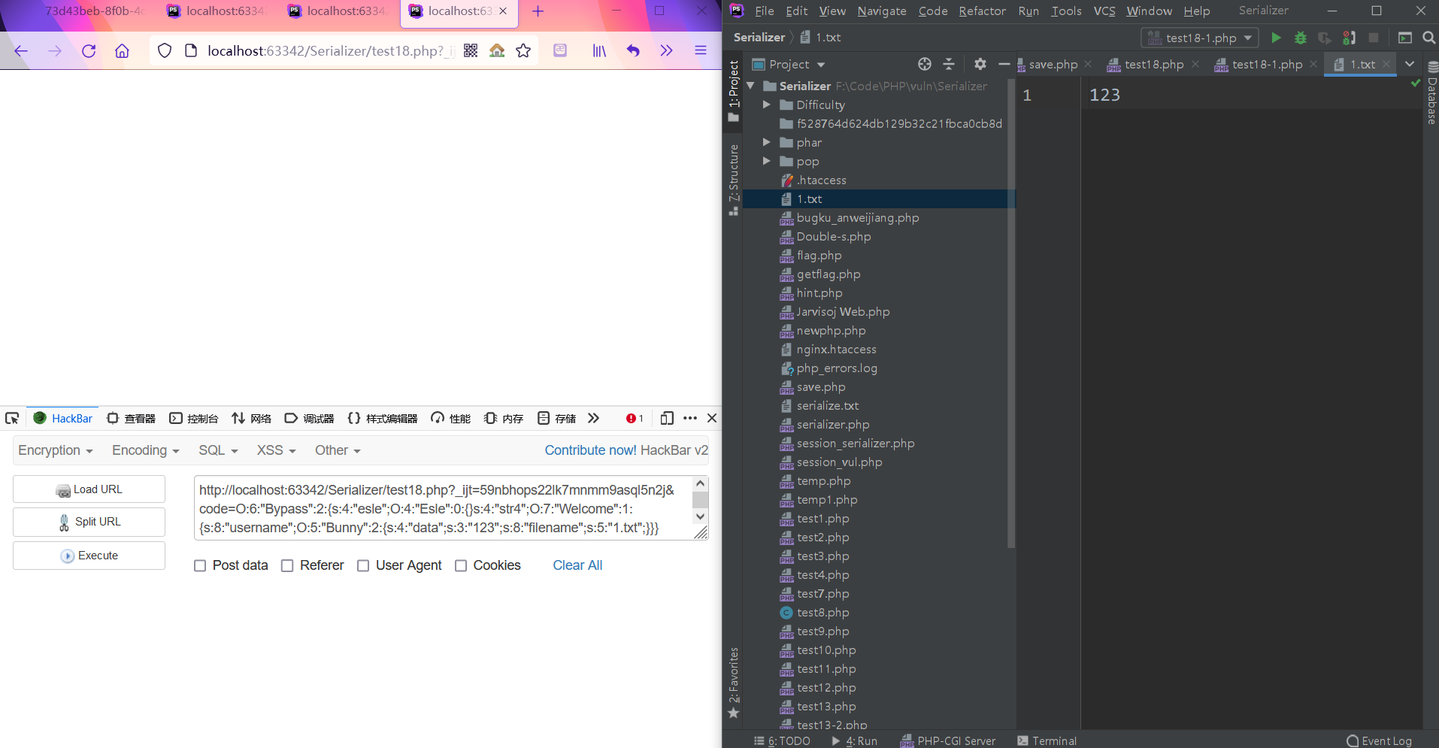The image size is (1439, 748).
Task: Open project settings gear icon
Action: coord(980,64)
